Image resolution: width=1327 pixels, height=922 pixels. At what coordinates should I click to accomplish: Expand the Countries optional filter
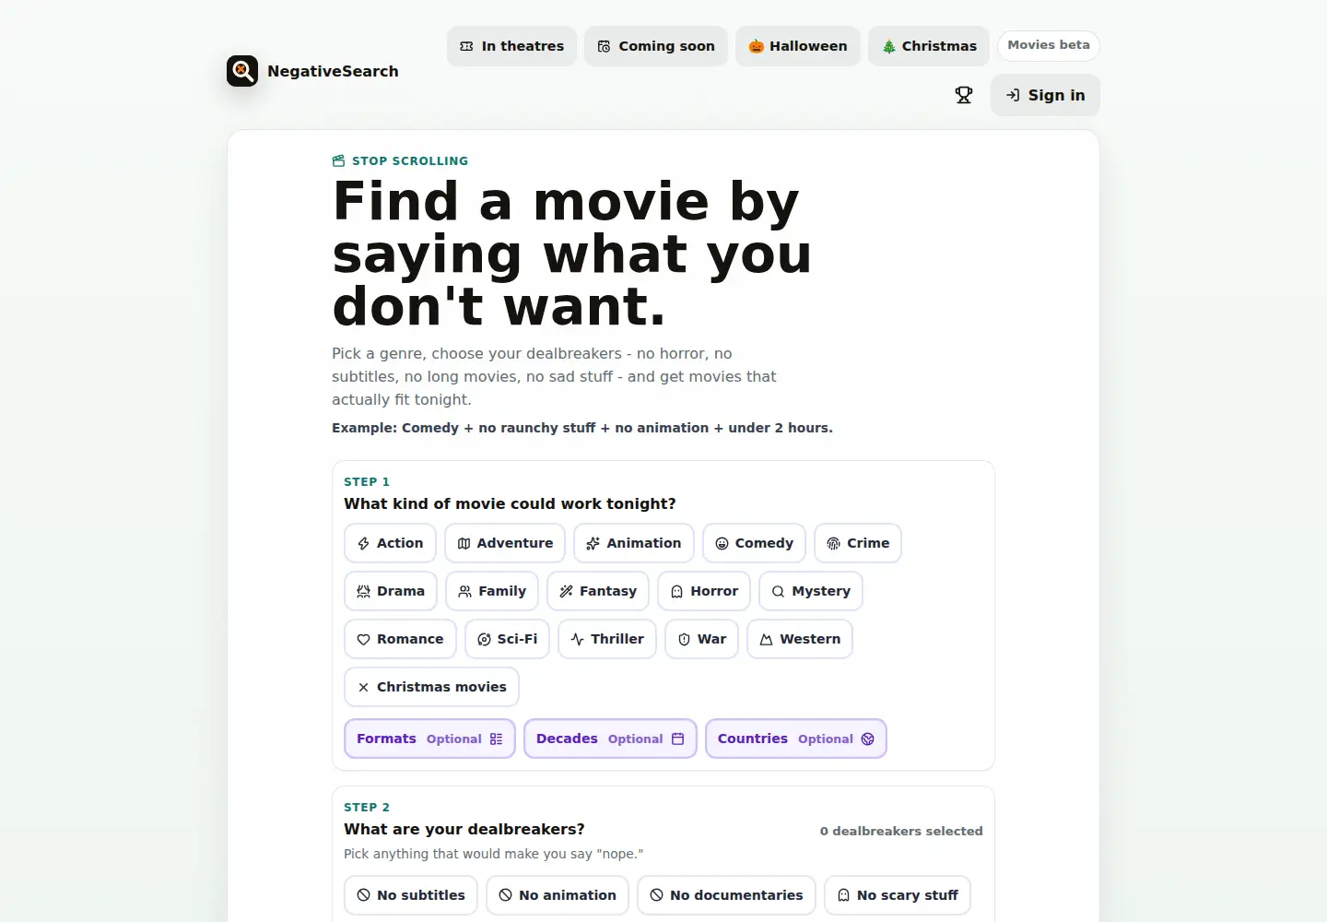(796, 739)
